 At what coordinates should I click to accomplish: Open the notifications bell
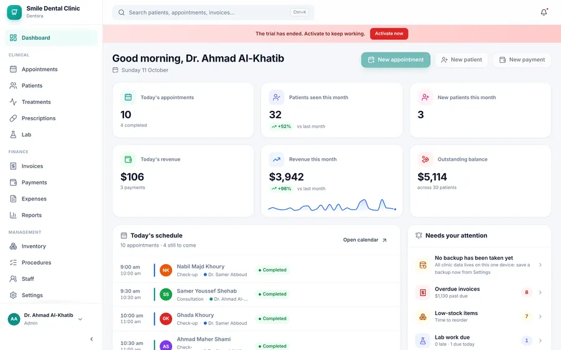(544, 12)
